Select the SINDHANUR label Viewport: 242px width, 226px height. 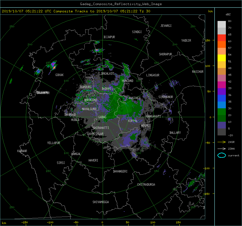pyautogui.click(x=166, y=97)
